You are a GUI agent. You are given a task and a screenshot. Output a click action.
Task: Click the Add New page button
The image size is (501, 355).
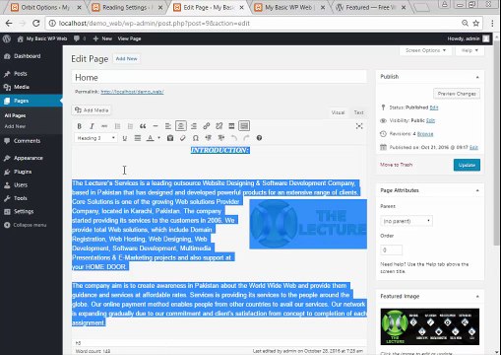click(x=127, y=59)
